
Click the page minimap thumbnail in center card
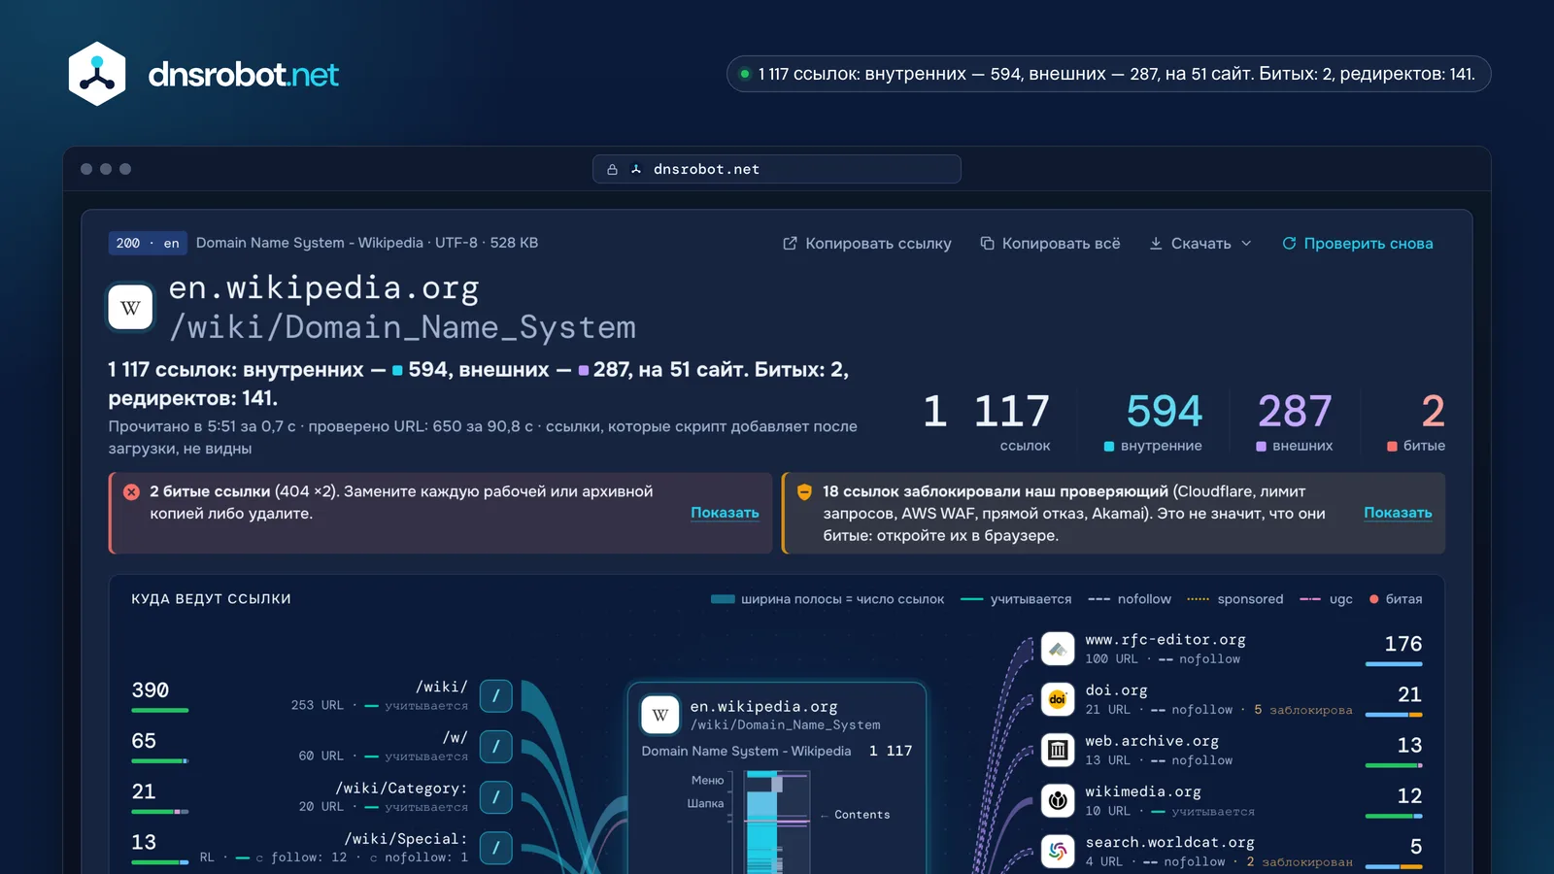777,822
